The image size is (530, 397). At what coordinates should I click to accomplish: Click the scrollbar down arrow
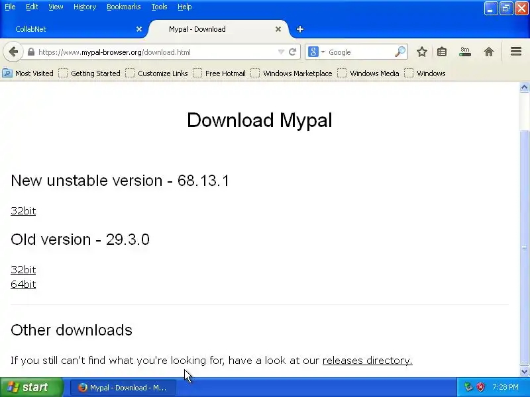coord(524,371)
